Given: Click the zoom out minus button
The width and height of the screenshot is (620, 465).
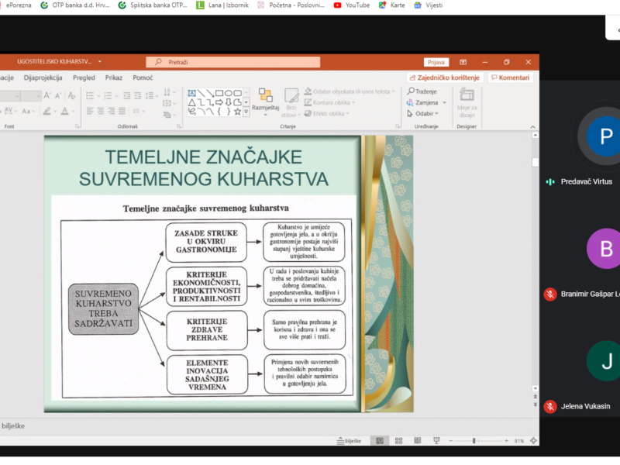Looking at the screenshot, I should [450, 440].
